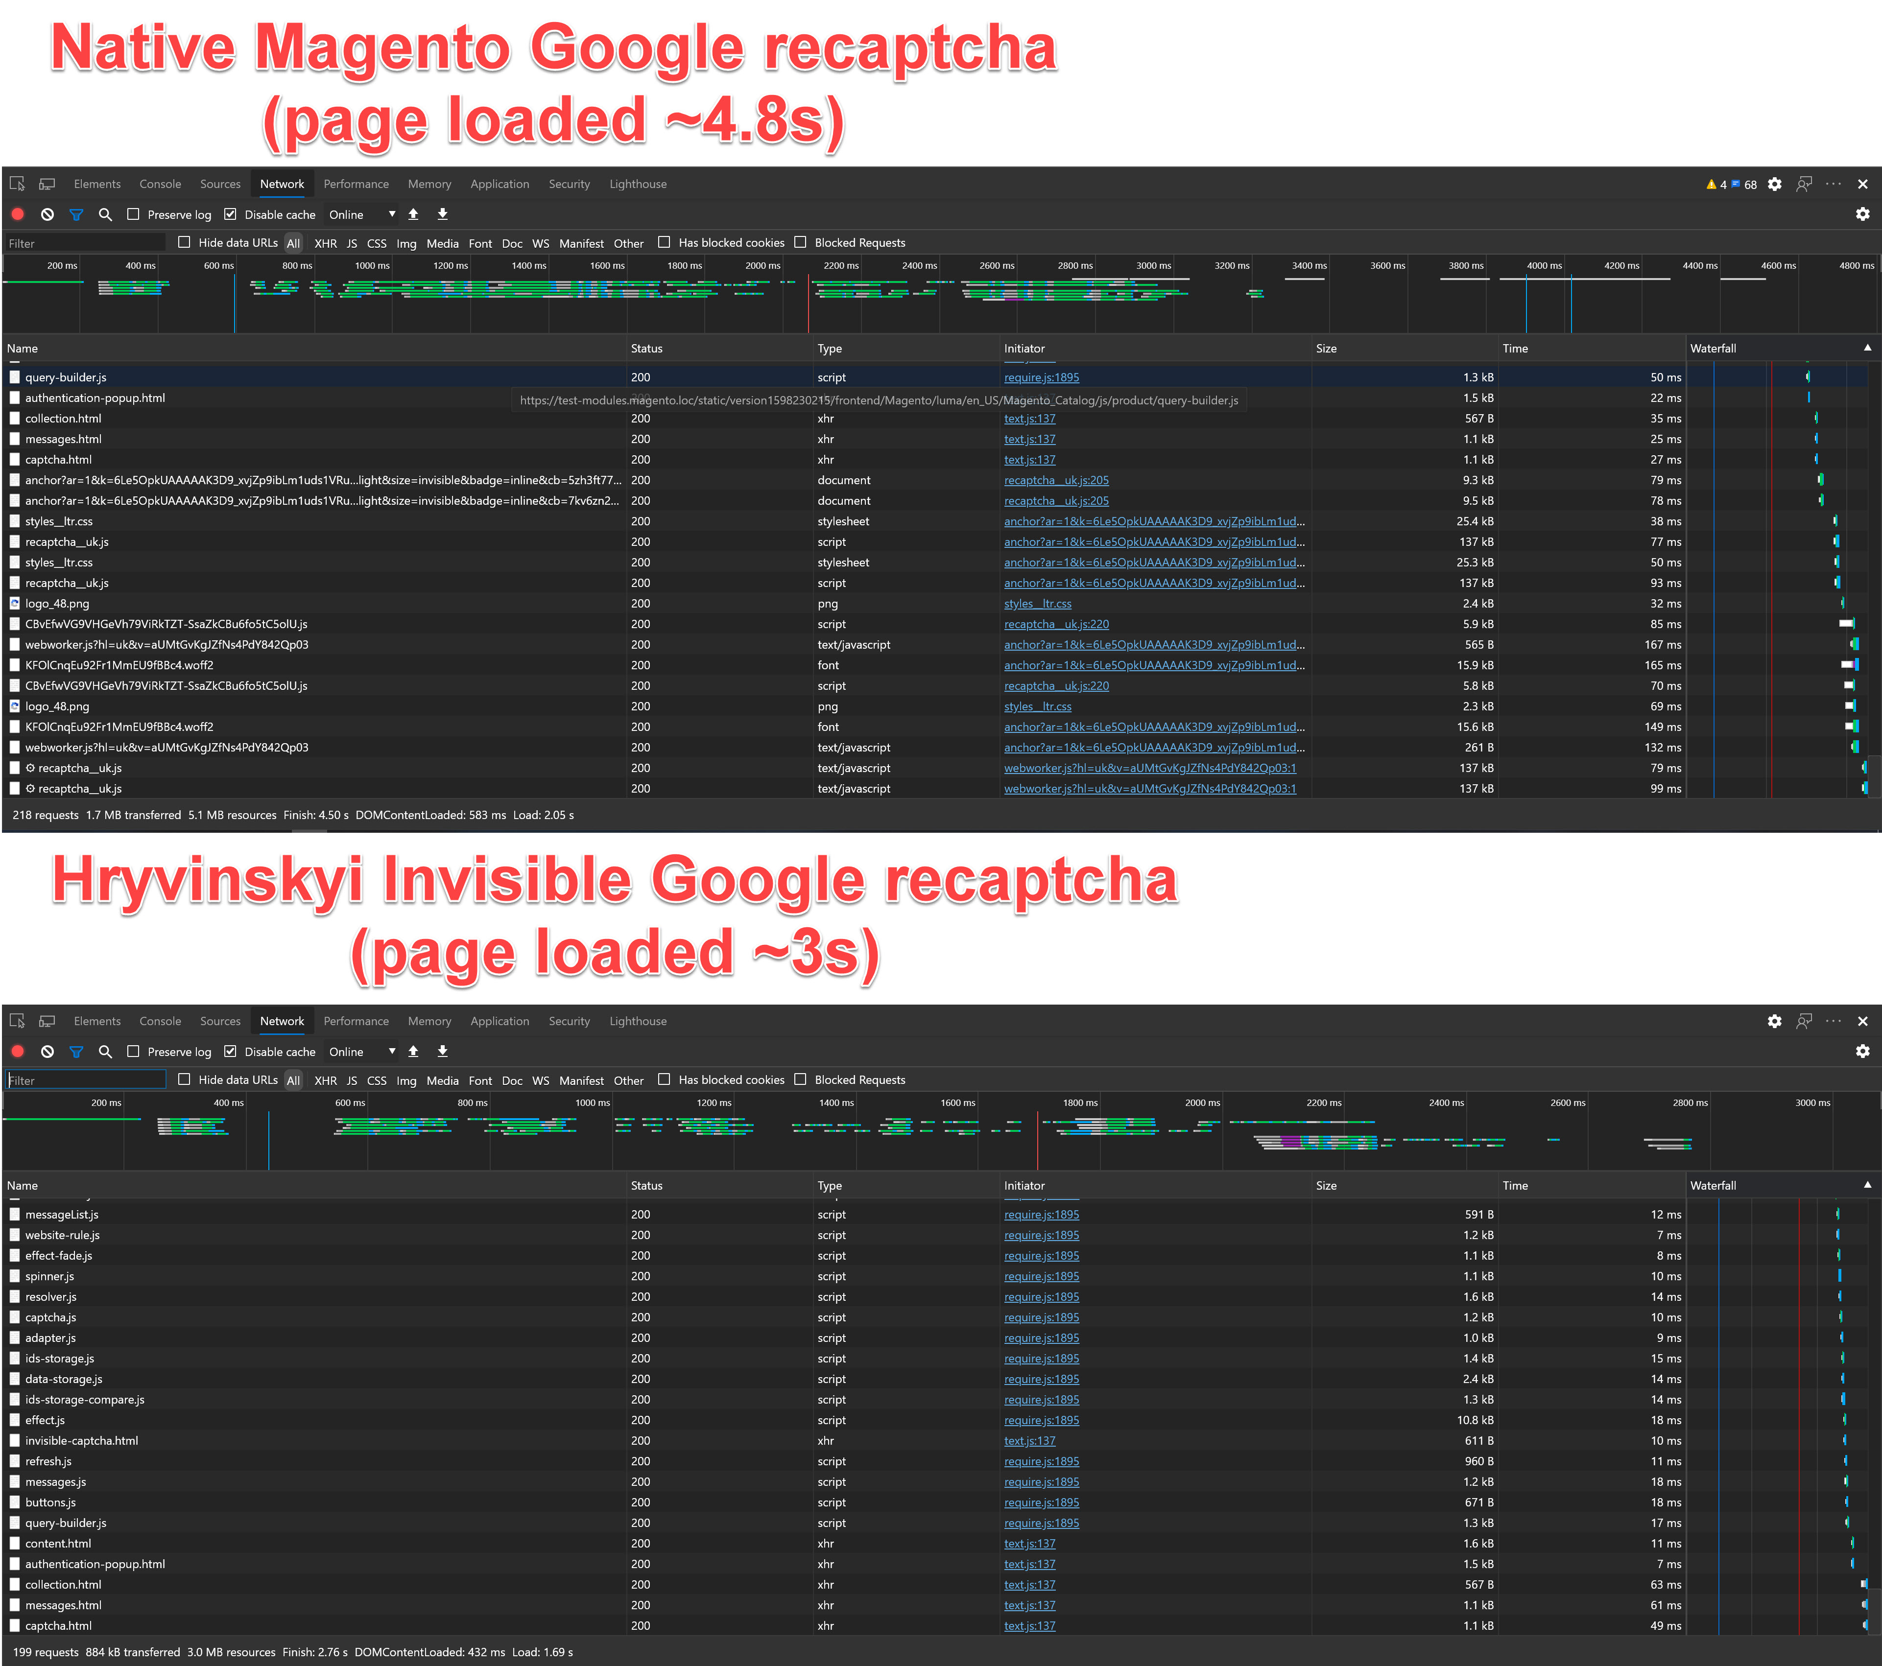Click the red record button in top panel
1882x1666 pixels.
[x=18, y=214]
